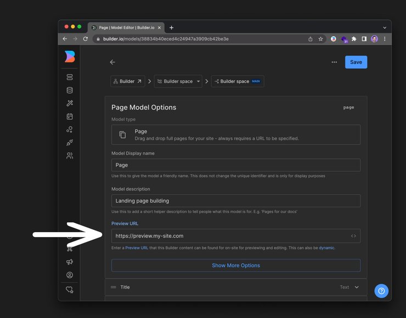Expand the Title field row

(x=357, y=287)
